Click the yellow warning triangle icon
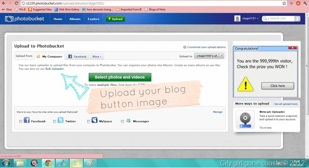The width and height of the screenshot is (309, 168). point(245,84)
